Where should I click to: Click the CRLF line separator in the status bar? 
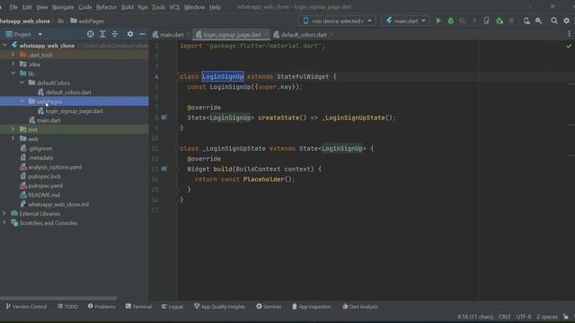504,317
